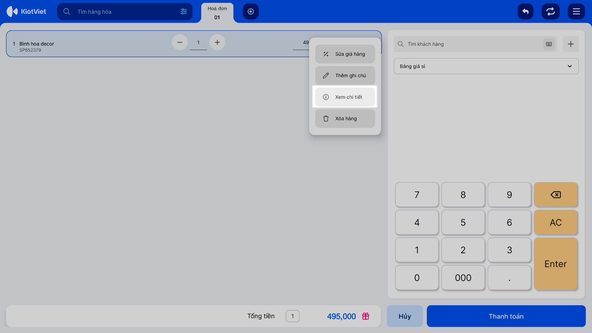Click the Bình hoa decor product name
Image resolution: width=592 pixels, height=333 pixels.
[x=37, y=44]
